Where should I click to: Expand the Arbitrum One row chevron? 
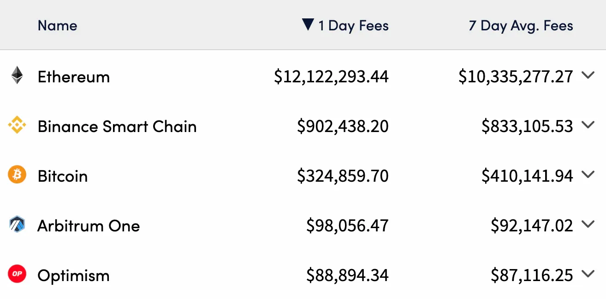pyautogui.click(x=588, y=224)
